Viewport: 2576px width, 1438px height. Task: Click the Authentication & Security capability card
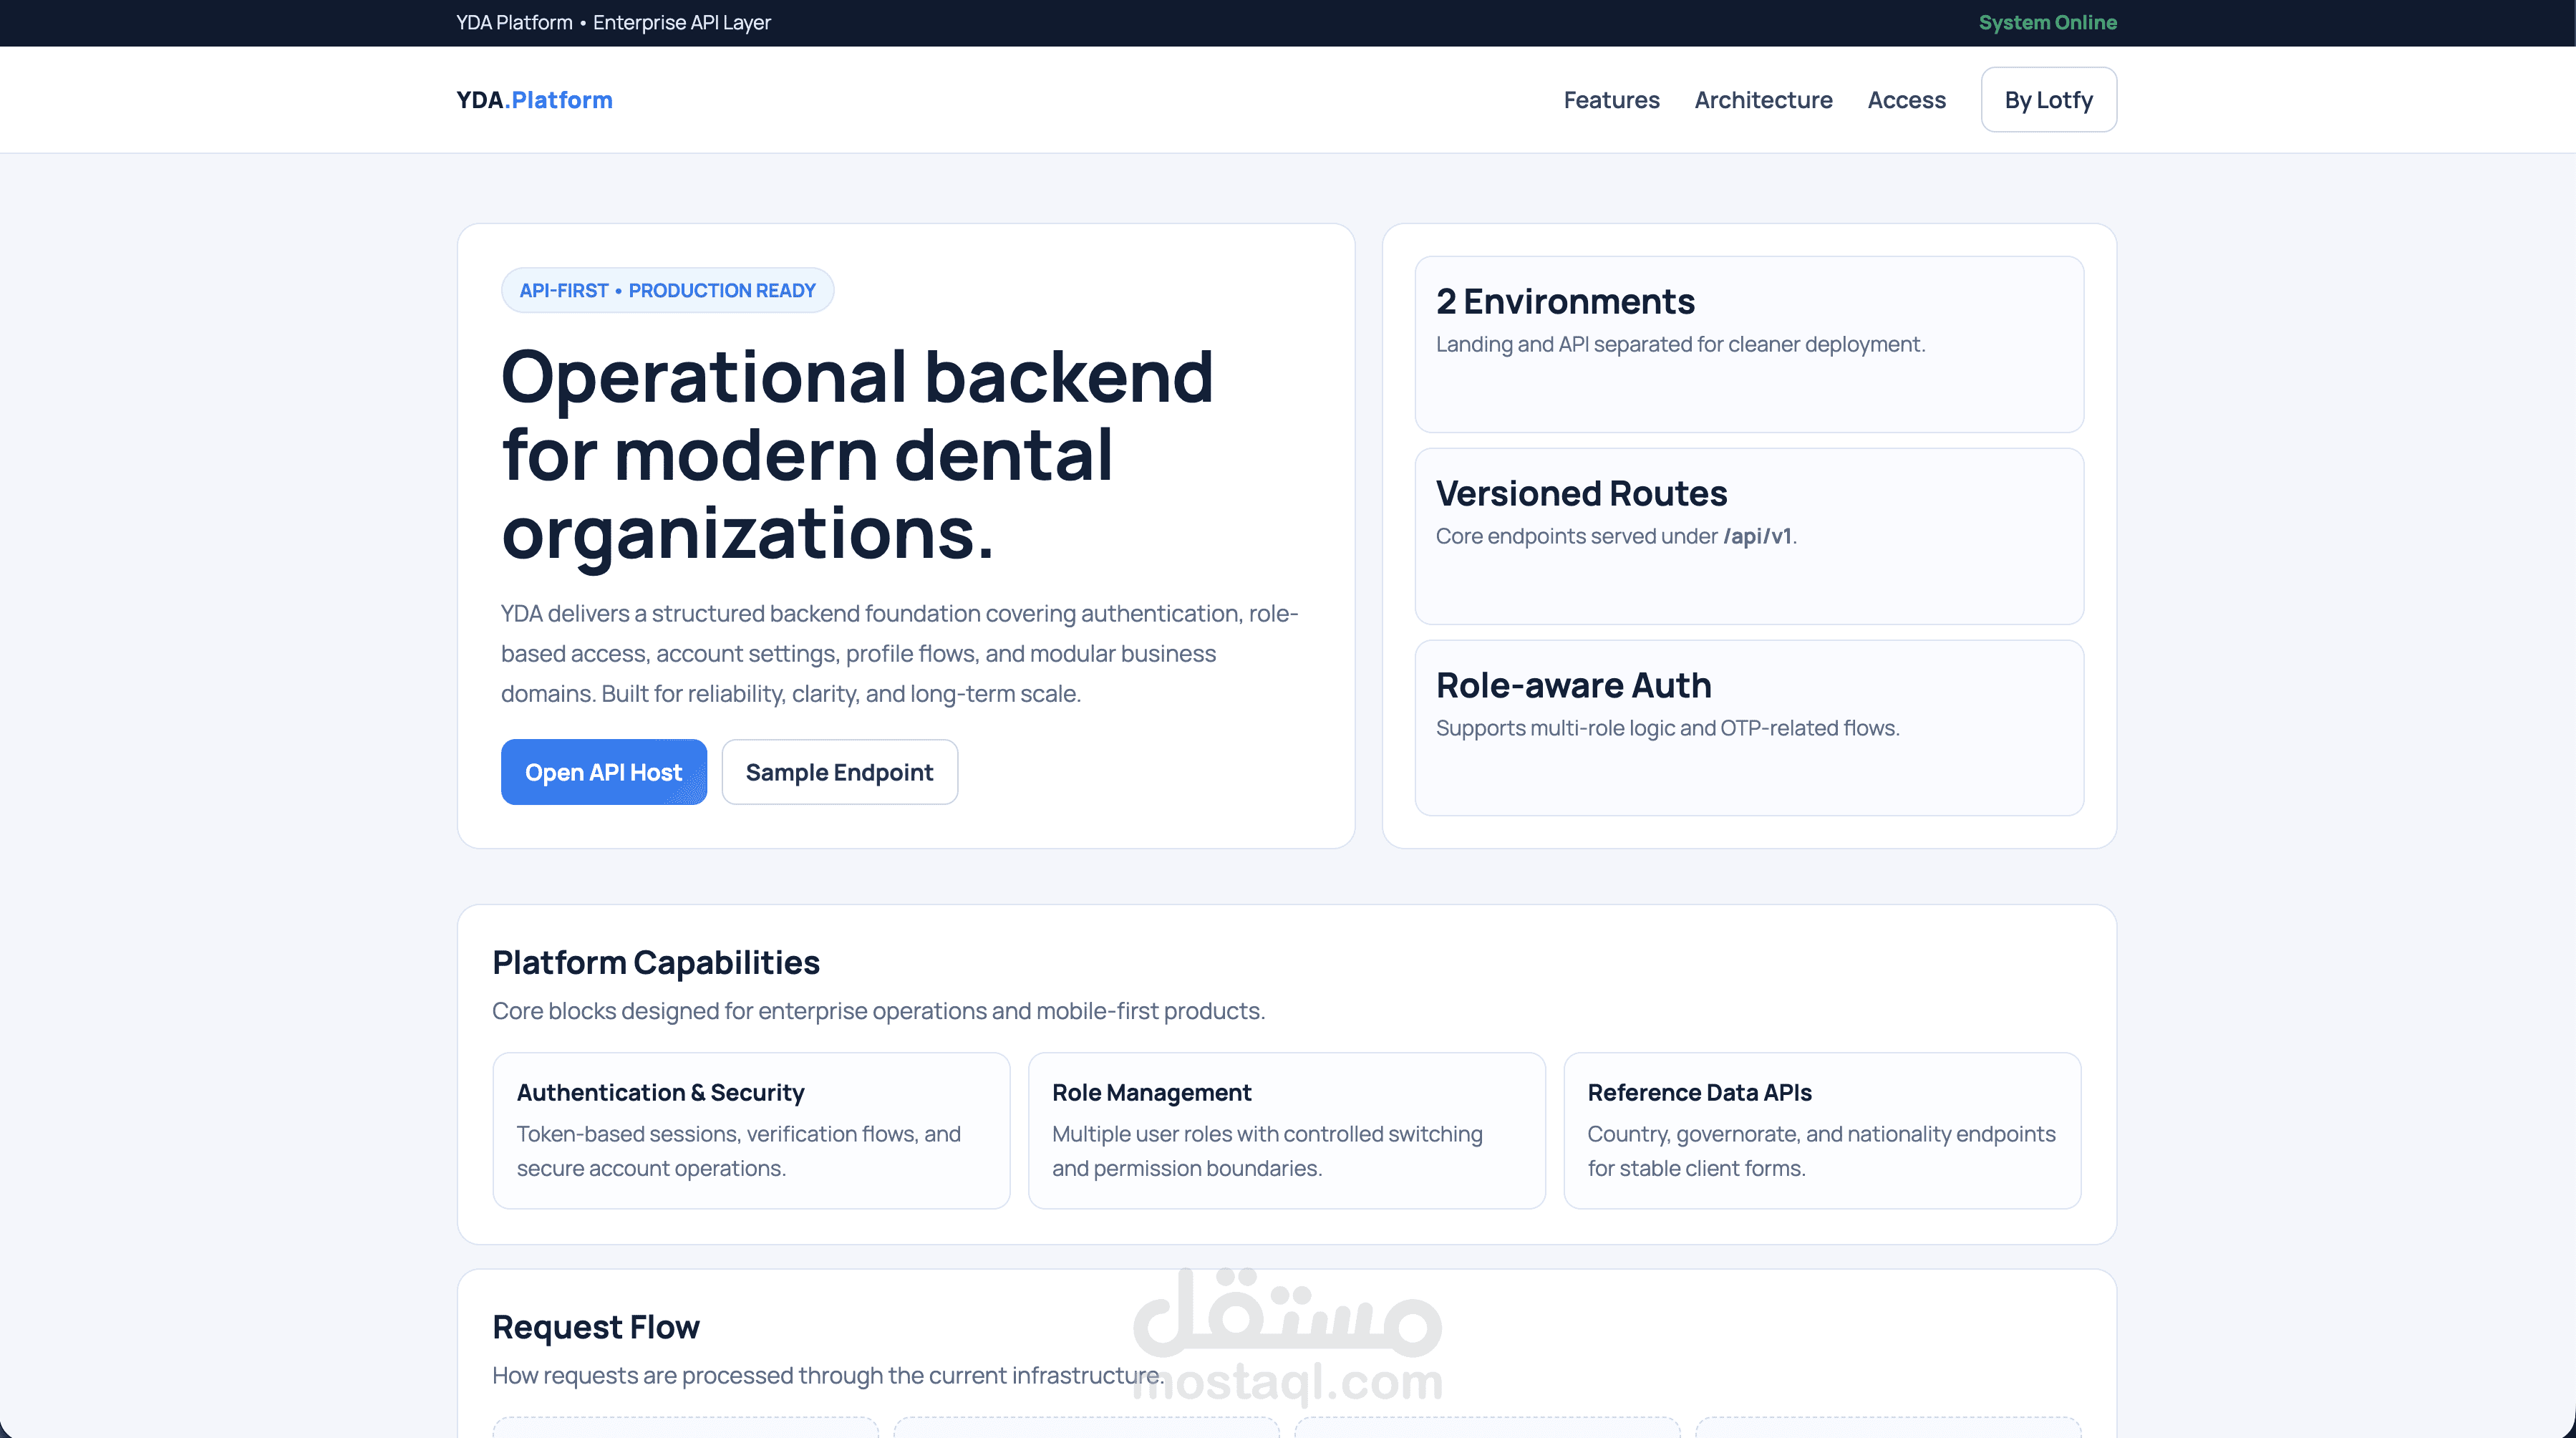(x=751, y=1130)
